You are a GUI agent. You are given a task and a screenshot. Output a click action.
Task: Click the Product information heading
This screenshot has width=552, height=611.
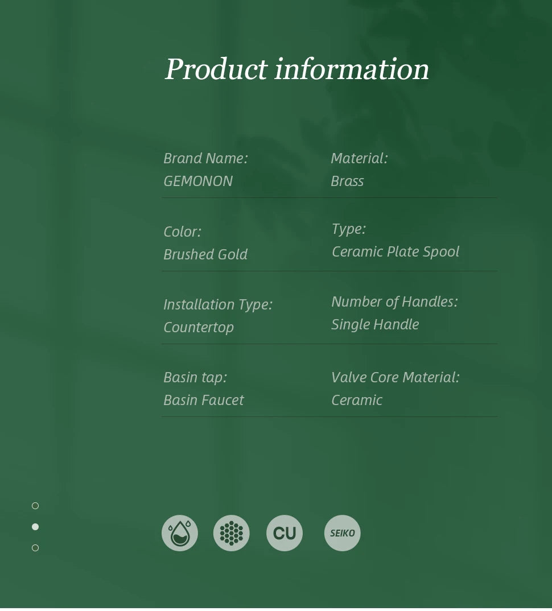(296, 69)
